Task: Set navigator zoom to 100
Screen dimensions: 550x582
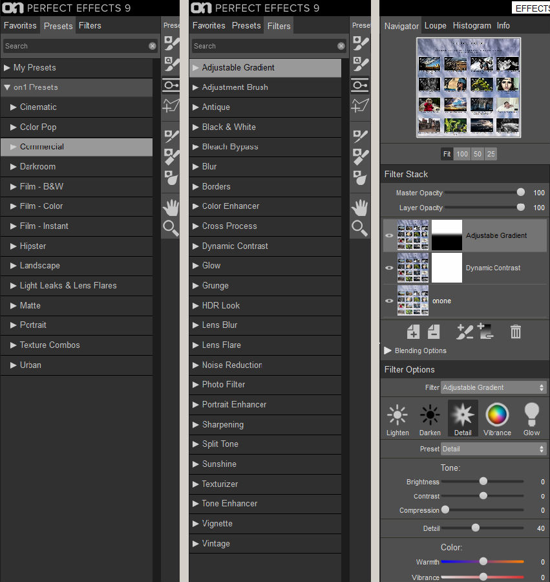Action: (462, 154)
